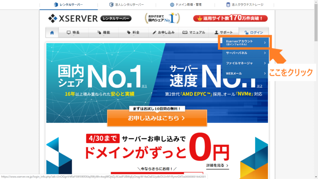Click the page vertical scrollbar thumb
Viewport: 318px width, 179px height.
[x=316, y=22]
